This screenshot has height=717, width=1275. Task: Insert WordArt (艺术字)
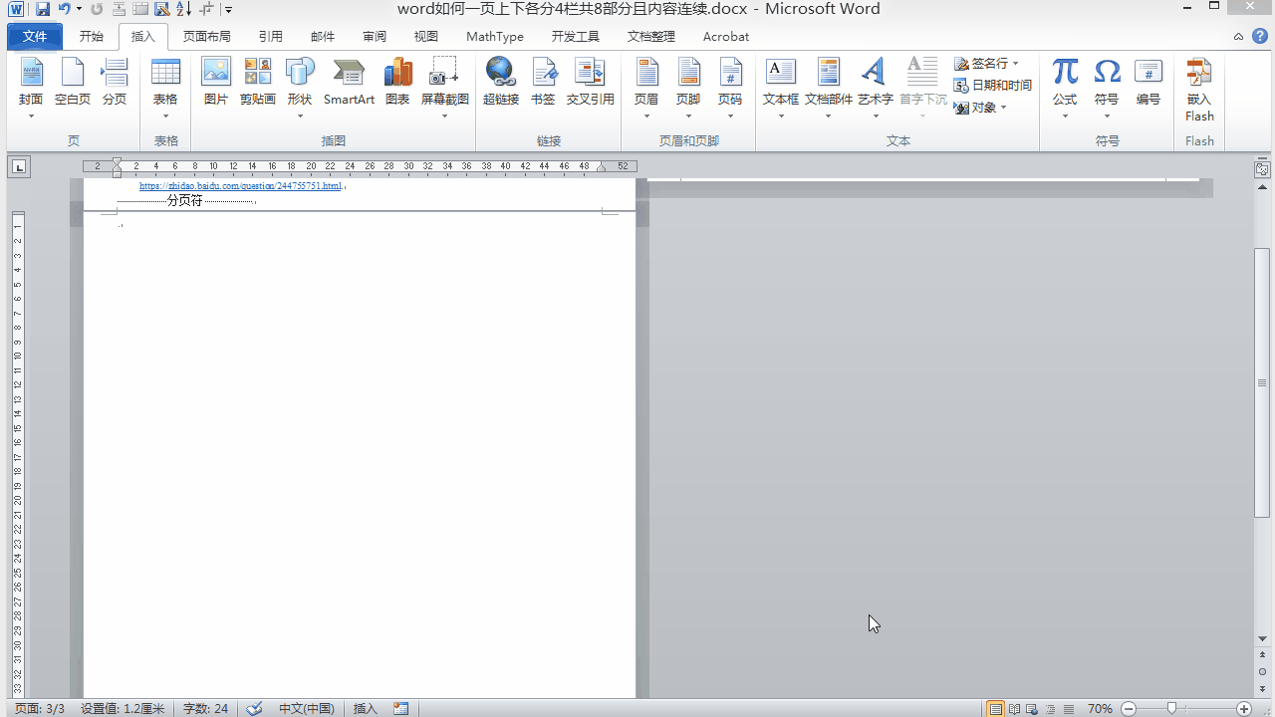pyautogui.click(x=876, y=89)
